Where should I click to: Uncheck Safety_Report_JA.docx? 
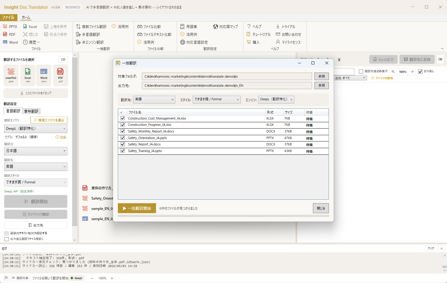coord(123,144)
